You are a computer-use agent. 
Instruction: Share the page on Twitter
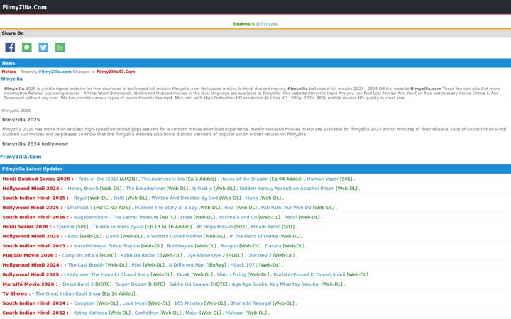43,47
